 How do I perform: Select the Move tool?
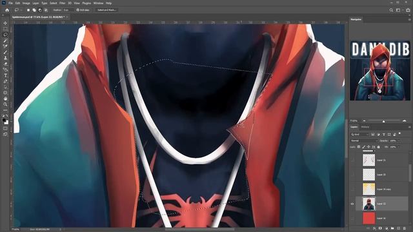point(5,23)
